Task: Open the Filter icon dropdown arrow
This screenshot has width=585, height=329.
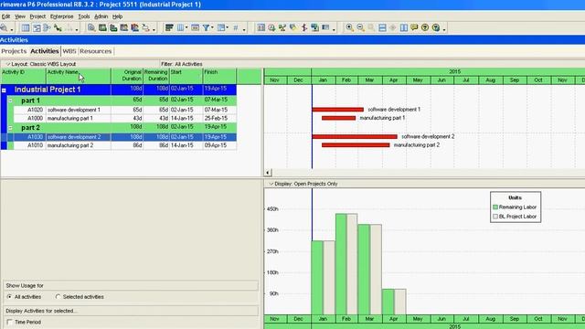Action: [x=212, y=27]
